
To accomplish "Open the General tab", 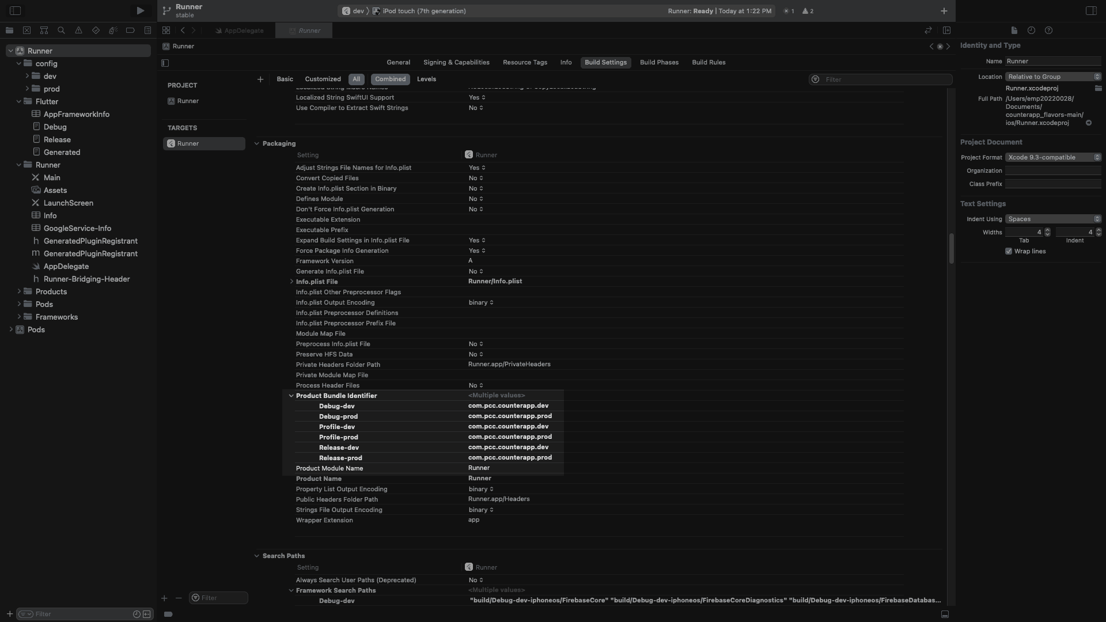I will (x=398, y=62).
